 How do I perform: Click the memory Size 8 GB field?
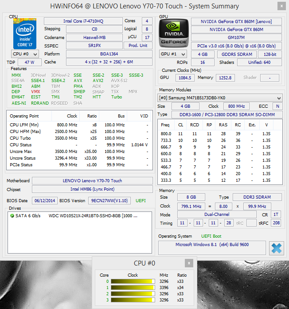click(191, 197)
